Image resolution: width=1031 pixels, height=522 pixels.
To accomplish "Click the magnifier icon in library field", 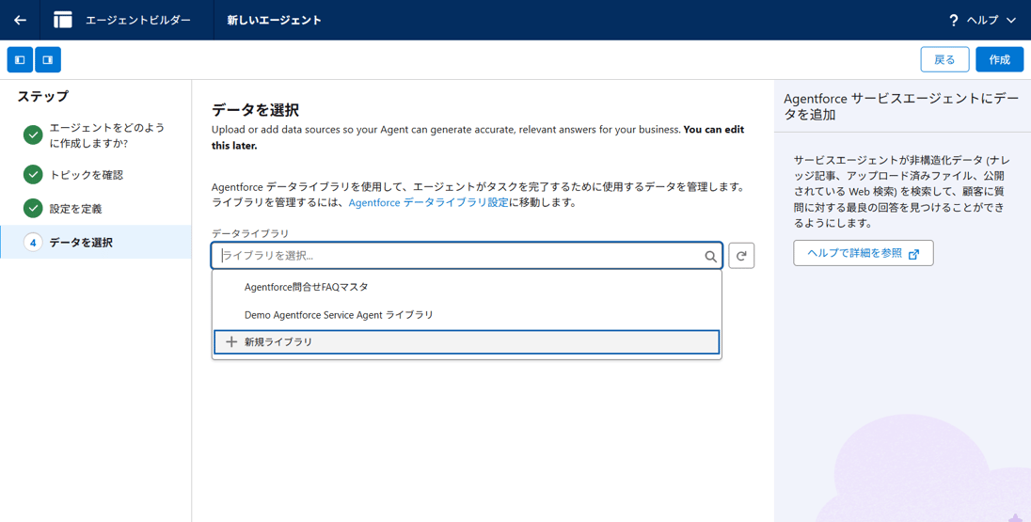I will (x=711, y=257).
